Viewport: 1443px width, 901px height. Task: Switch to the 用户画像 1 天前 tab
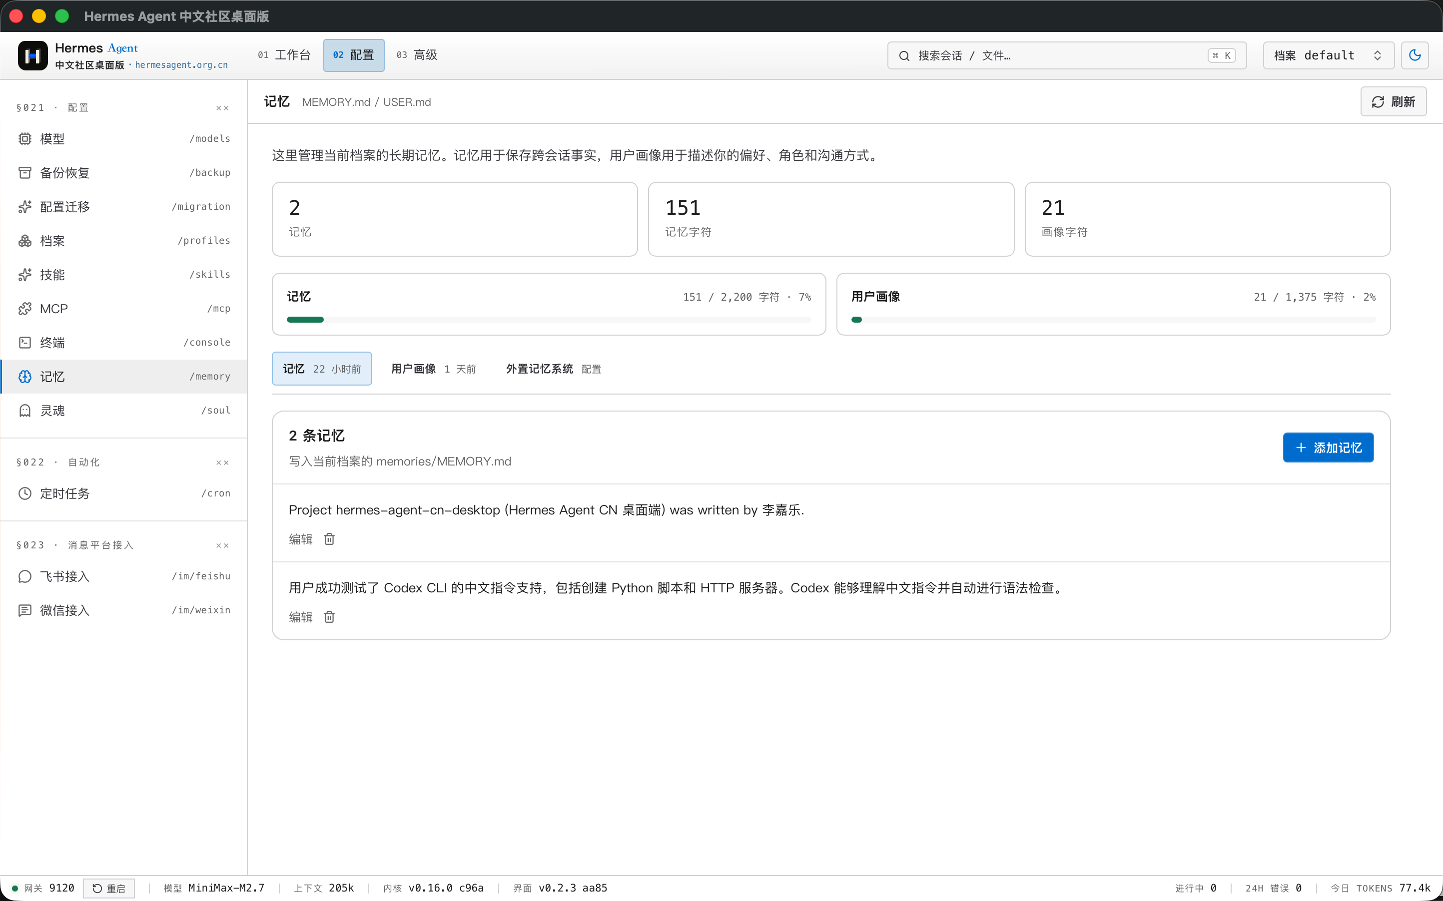pos(433,369)
